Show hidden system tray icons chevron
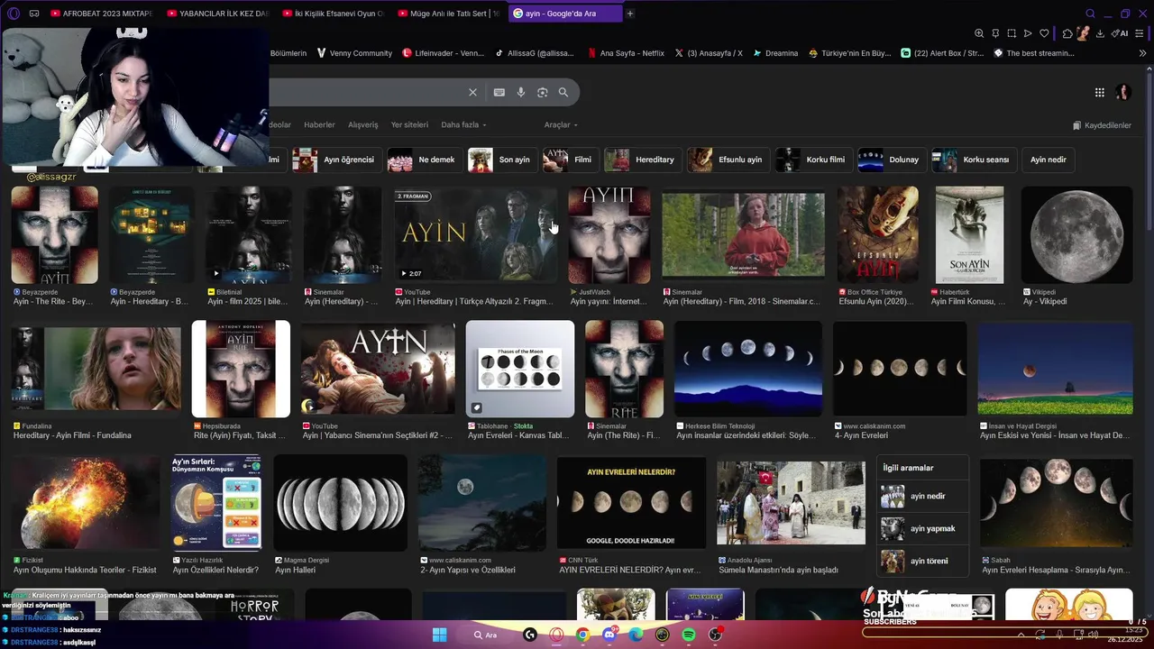The image size is (1154, 649). click(1021, 635)
